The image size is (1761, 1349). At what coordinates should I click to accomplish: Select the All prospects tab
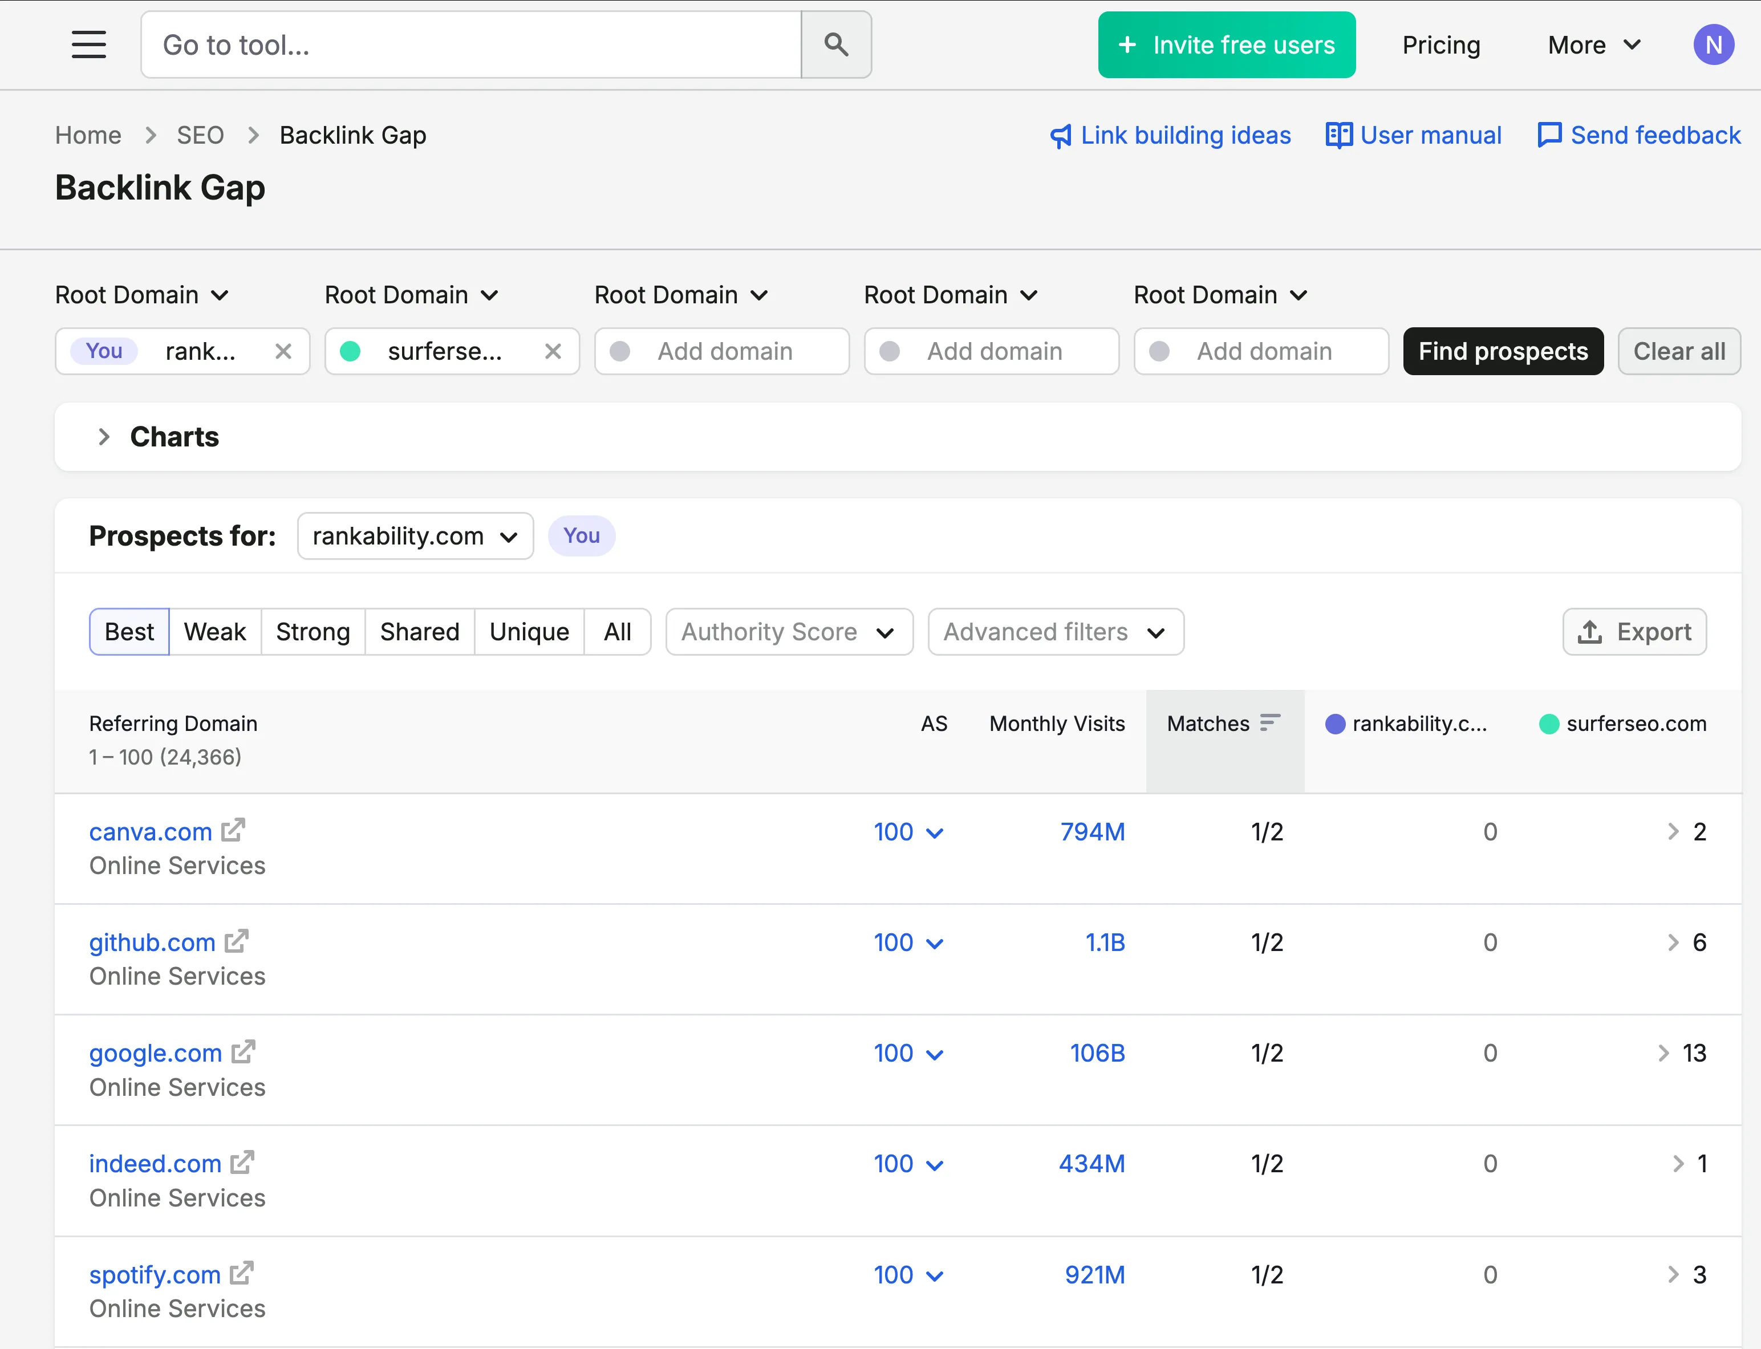tap(618, 632)
